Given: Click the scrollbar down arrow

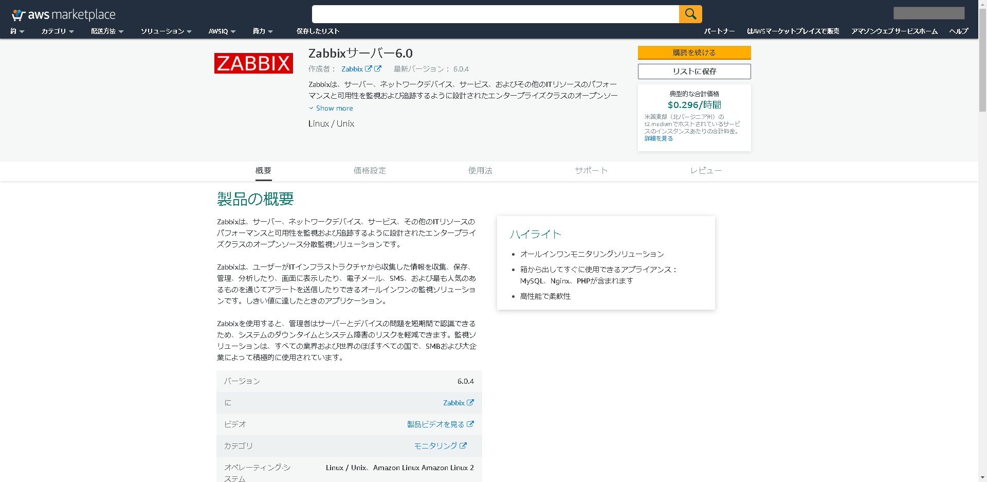Looking at the screenshot, I should (982, 478).
